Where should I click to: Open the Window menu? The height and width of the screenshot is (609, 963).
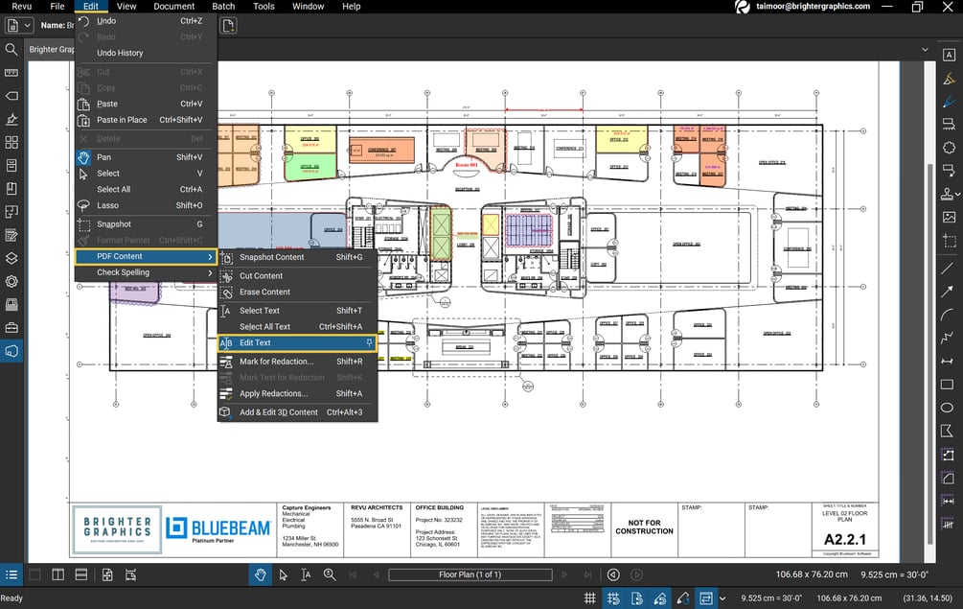point(308,7)
